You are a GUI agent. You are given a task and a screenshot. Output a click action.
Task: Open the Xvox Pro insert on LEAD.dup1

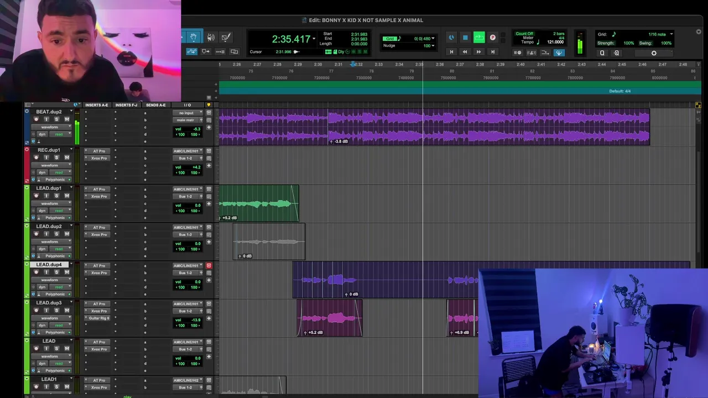(99, 196)
